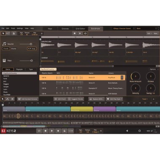Toggle the Snap button
160x160 pixels.
[32, 48]
